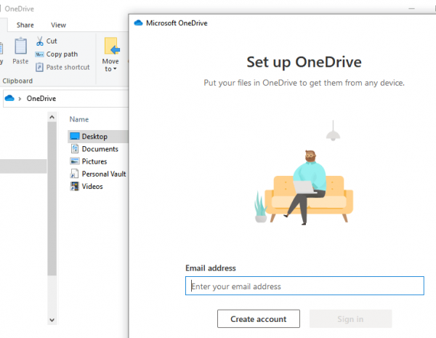This screenshot has height=338, width=436.
Task: Select the Personal Vault shortcut icon
Action: [x=74, y=174]
